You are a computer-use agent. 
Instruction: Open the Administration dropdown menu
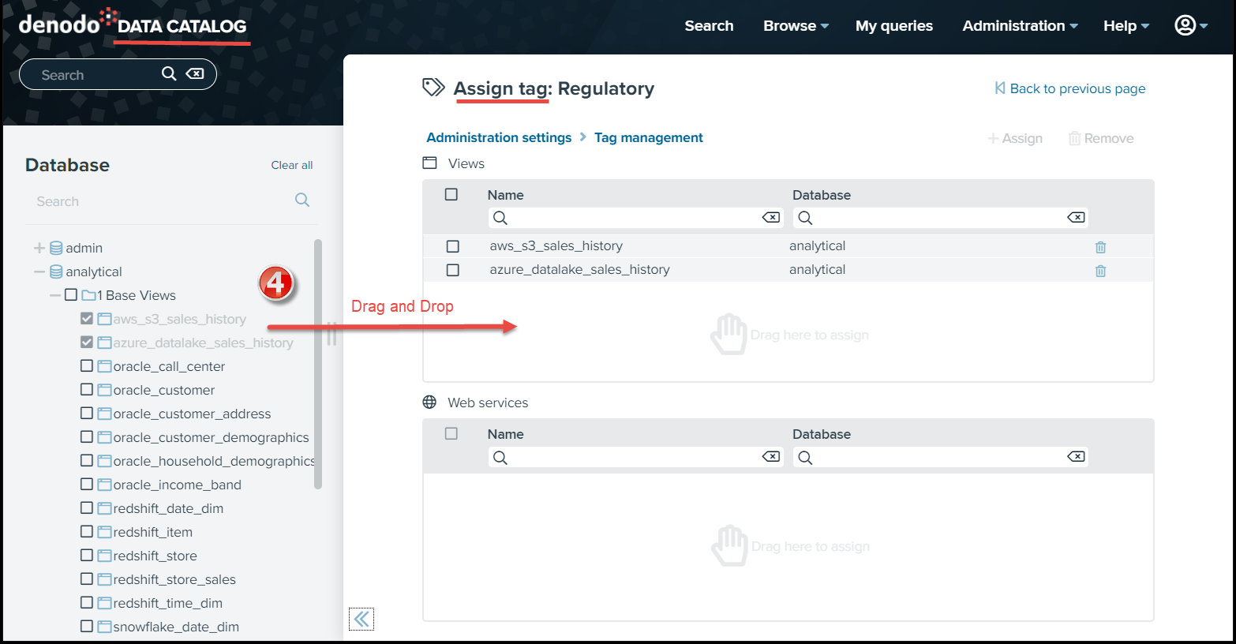pyautogui.click(x=1020, y=25)
